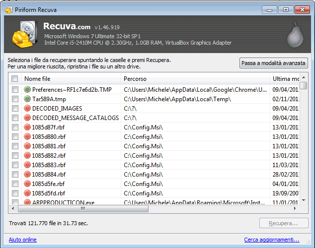The height and width of the screenshot is (248, 315).
Task: Click the red status icon of 1085d884.rbf
Action: [27, 174]
